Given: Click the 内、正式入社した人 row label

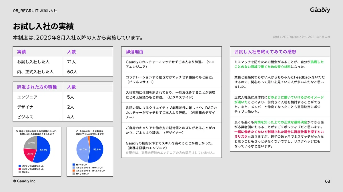Looking at the screenshot, I should (x=35, y=72).
